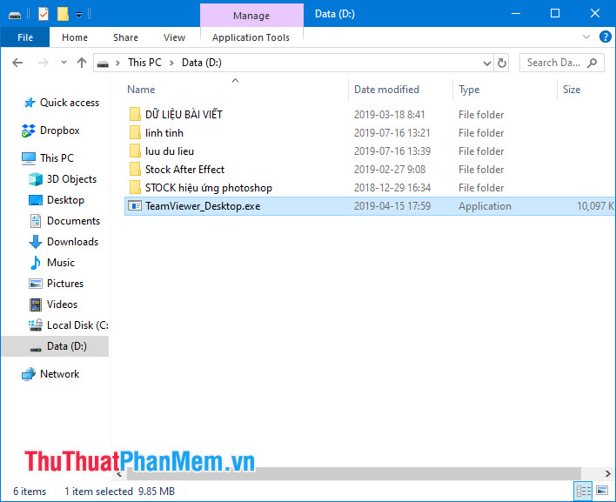This screenshot has height=502, width=616.
Task: Click date 2019-04-15 17:59 of TeamViewer row
Action: click(392, 206)
